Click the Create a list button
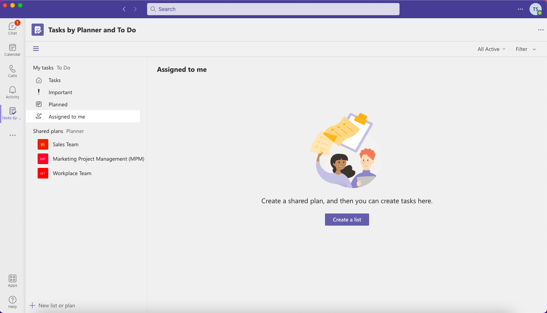 point(347,220)
